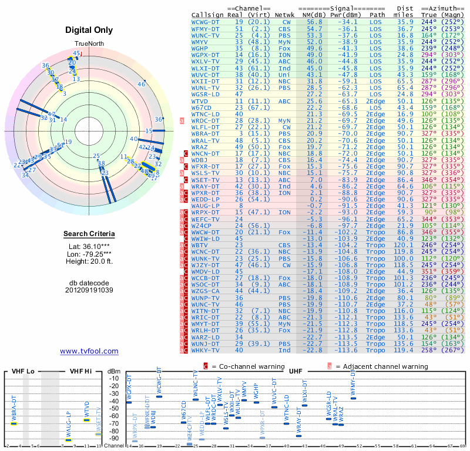Image resolution: width=470 pixels, height=451 pixels.
Task: Click the red co-channel warning legend icon
Action: tap(206, 366)
